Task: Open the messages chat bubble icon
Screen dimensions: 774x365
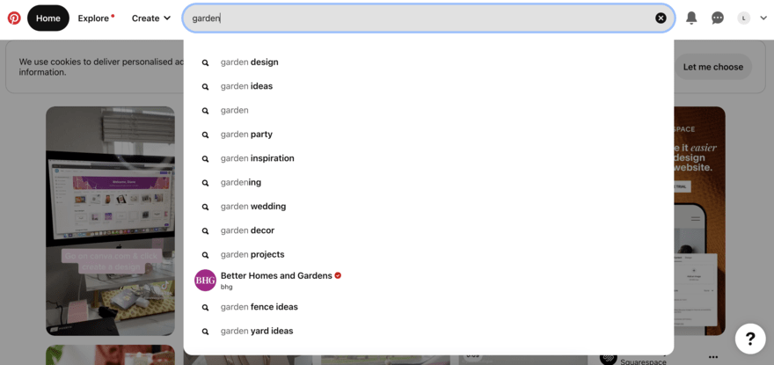Action: coord(718,18)
